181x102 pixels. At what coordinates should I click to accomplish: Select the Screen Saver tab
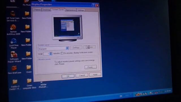pos(58,10)
